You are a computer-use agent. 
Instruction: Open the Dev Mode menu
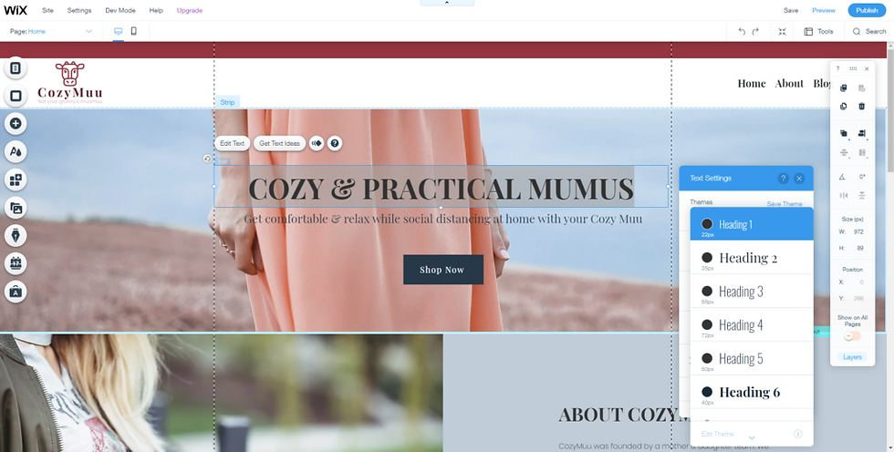point(120,10)
